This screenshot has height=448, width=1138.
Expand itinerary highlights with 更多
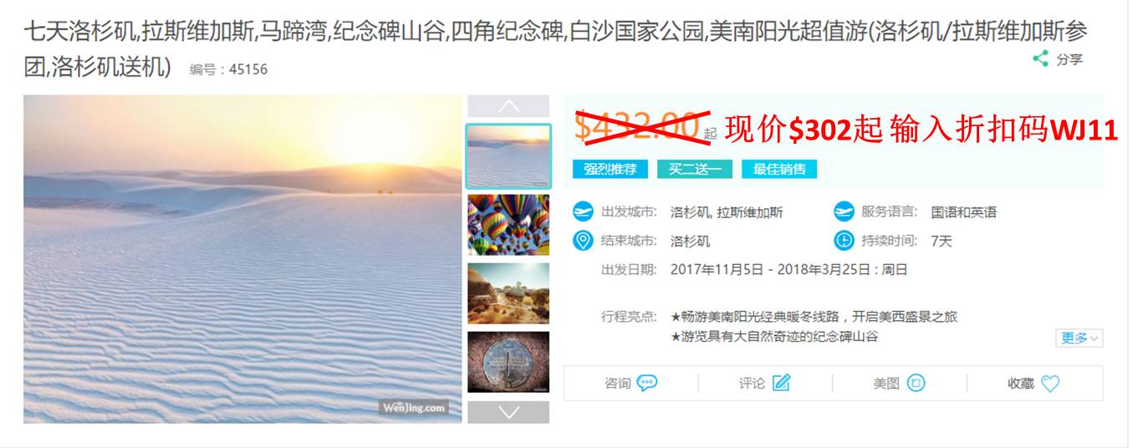tap(1079, 338)
